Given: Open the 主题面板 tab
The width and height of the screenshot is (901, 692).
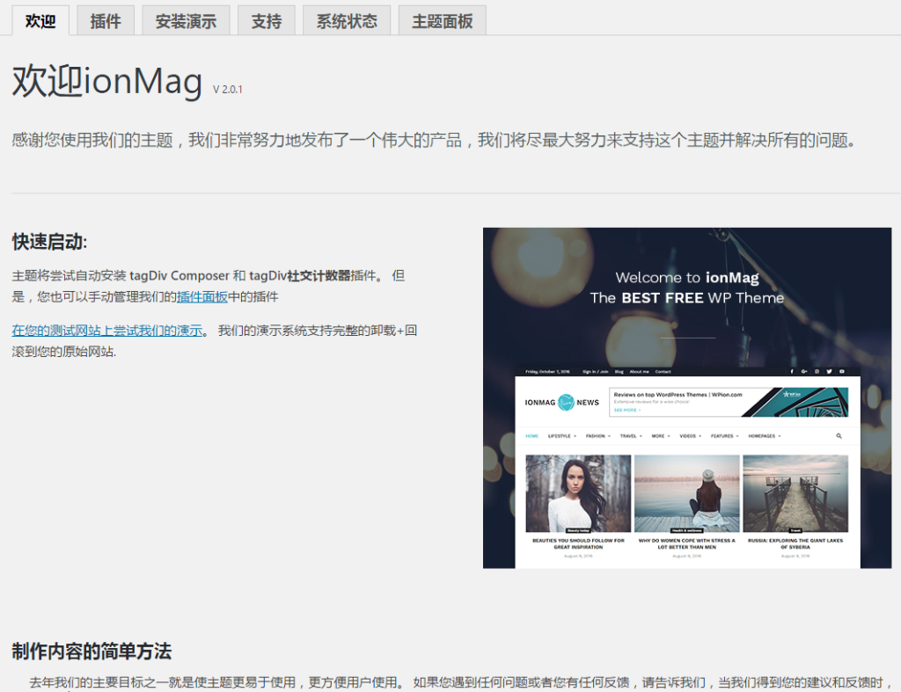Looking at the screenshot, I should (x=443, y=21).
